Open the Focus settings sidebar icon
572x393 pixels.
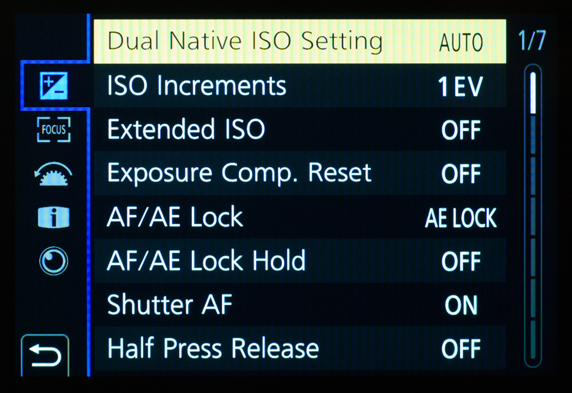[54, 130]
